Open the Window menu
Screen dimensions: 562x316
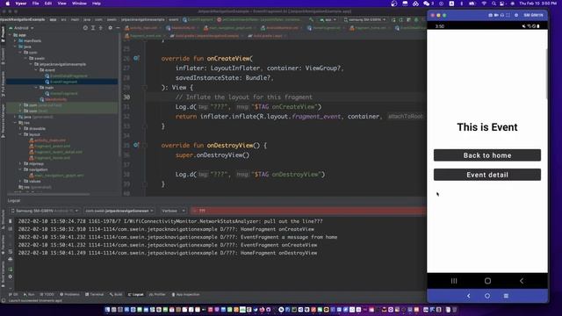click(79, 4)
